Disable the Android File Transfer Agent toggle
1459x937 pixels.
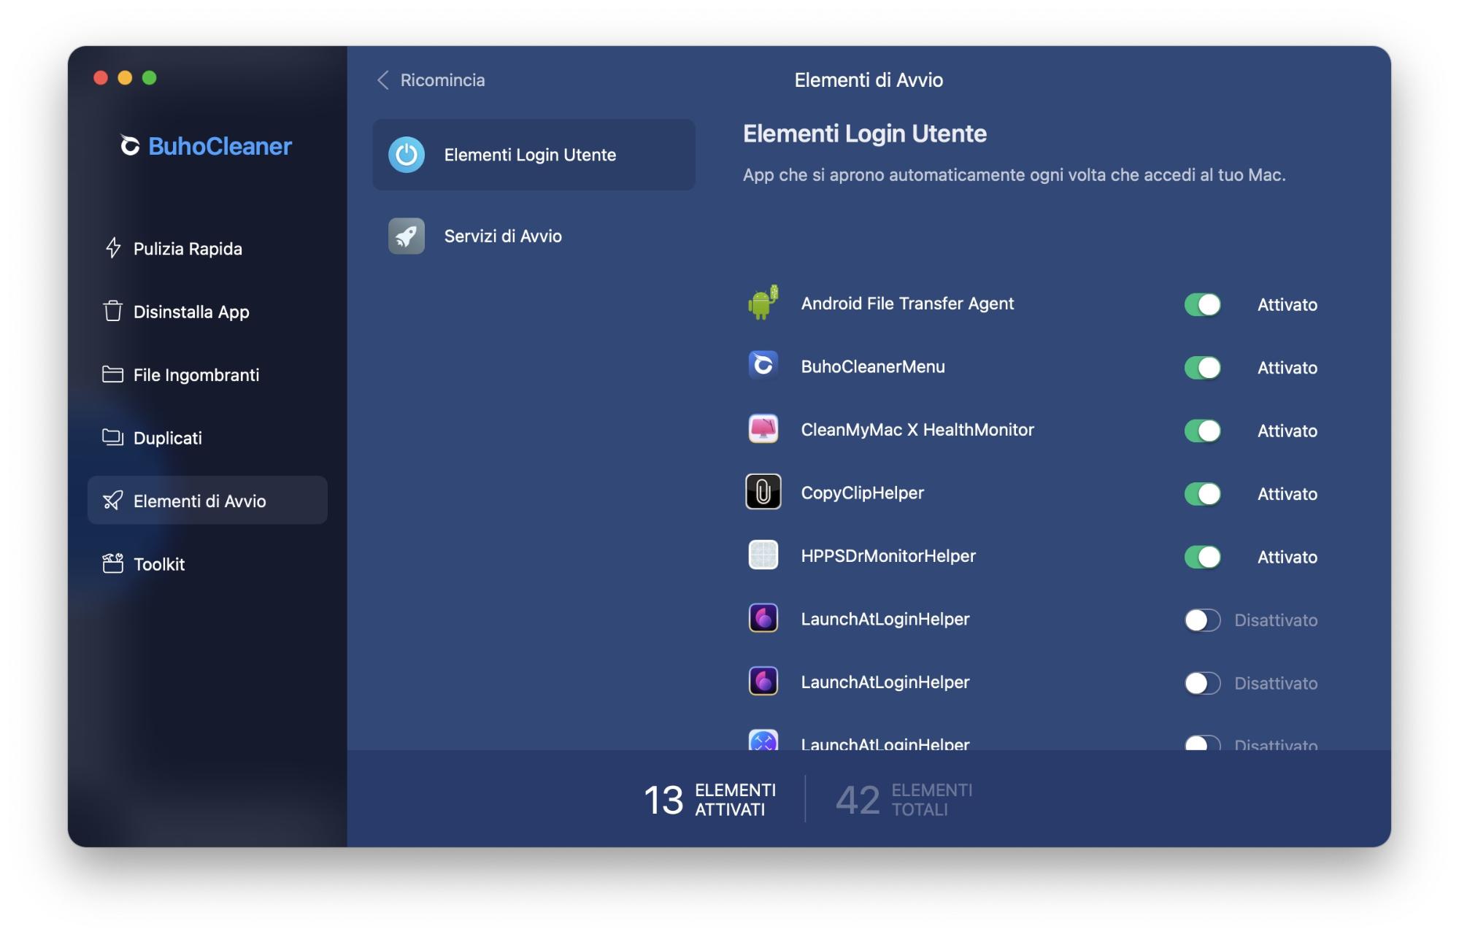coord(1201,304)
